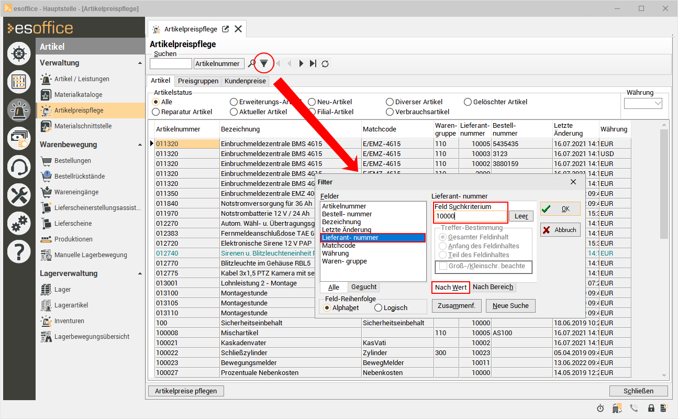
Task: Click the stopwatch status bar icon
Action: [601, 408]
